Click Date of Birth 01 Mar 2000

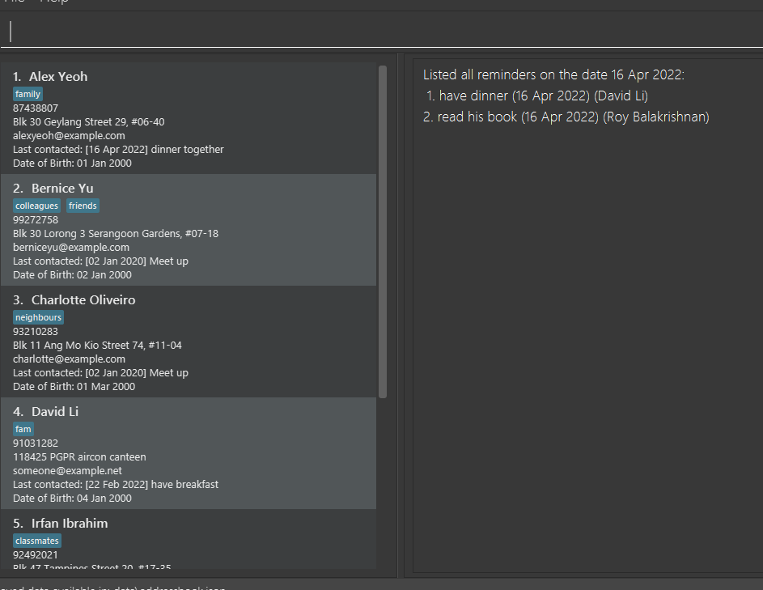point(74,387)
